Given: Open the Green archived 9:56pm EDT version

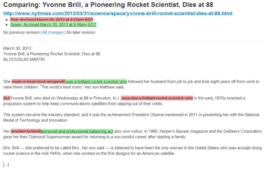Looking at the screenshot, I should [x=53, y=25].
